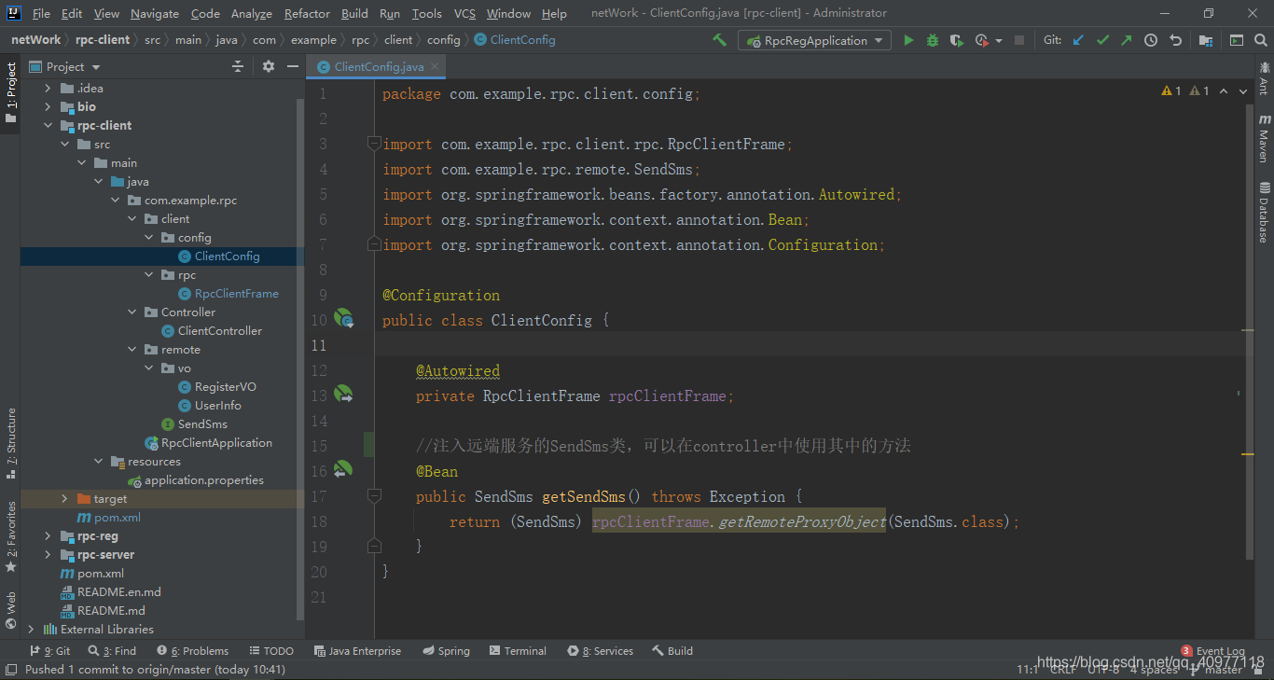Open the File menu
Image resolution: width=1274 pixels, height=680 pixels.
click(x=41, y=13)
